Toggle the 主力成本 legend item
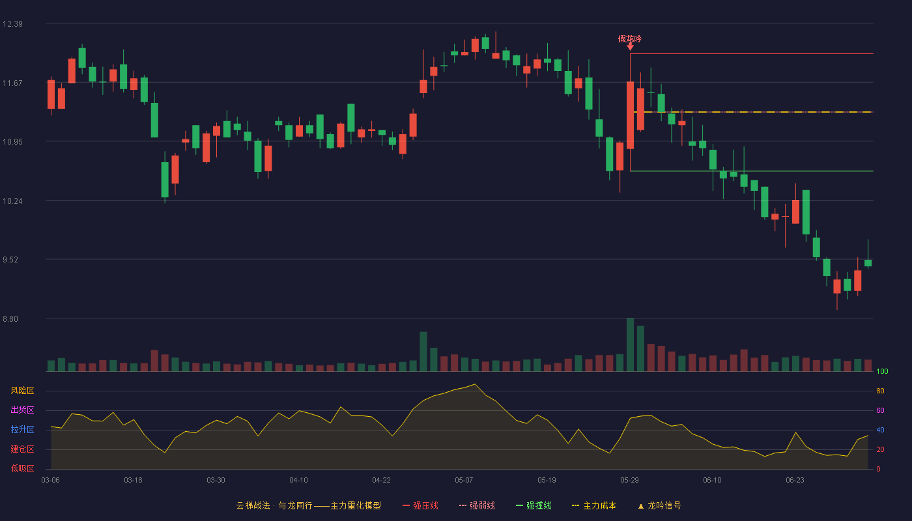 (x=594, y=505)
